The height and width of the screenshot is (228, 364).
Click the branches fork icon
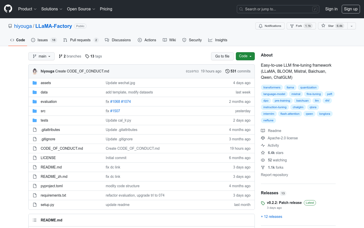61,56
